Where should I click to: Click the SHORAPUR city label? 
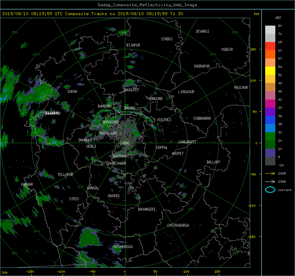coord(202,66)
